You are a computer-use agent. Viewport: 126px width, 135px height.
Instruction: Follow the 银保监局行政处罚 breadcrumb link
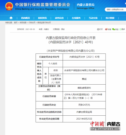pos(44,23)
